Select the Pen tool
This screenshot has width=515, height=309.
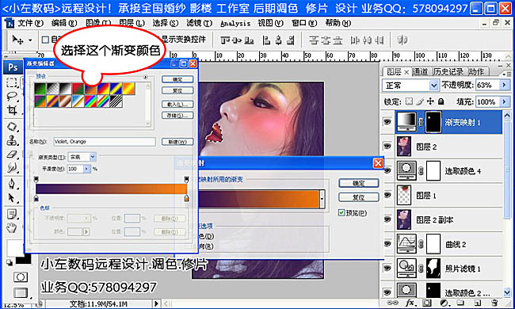(x=12, y=184)
